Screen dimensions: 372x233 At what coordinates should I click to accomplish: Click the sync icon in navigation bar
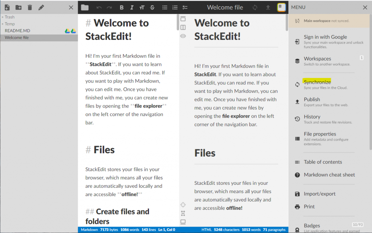coord(255,8)
